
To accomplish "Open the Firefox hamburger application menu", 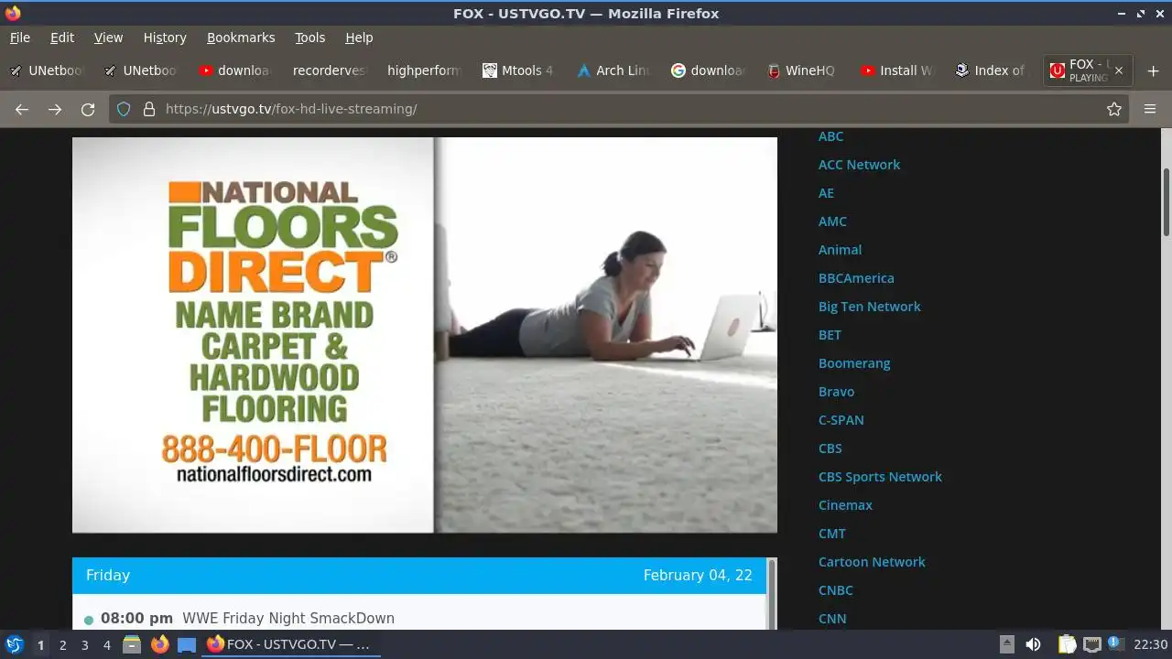I will tap(1150, 109).
